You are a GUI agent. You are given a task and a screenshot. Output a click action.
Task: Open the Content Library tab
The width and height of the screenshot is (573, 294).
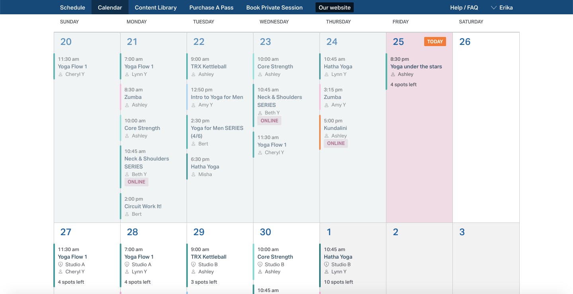[156, 7]
